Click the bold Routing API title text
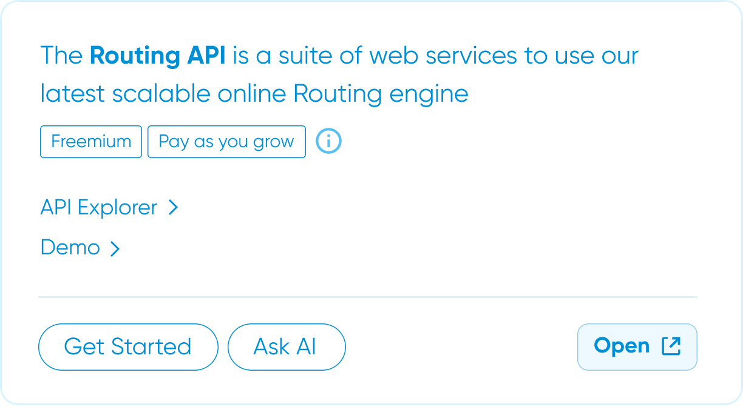This screenshot has width=743, height=407. [158, 56]
